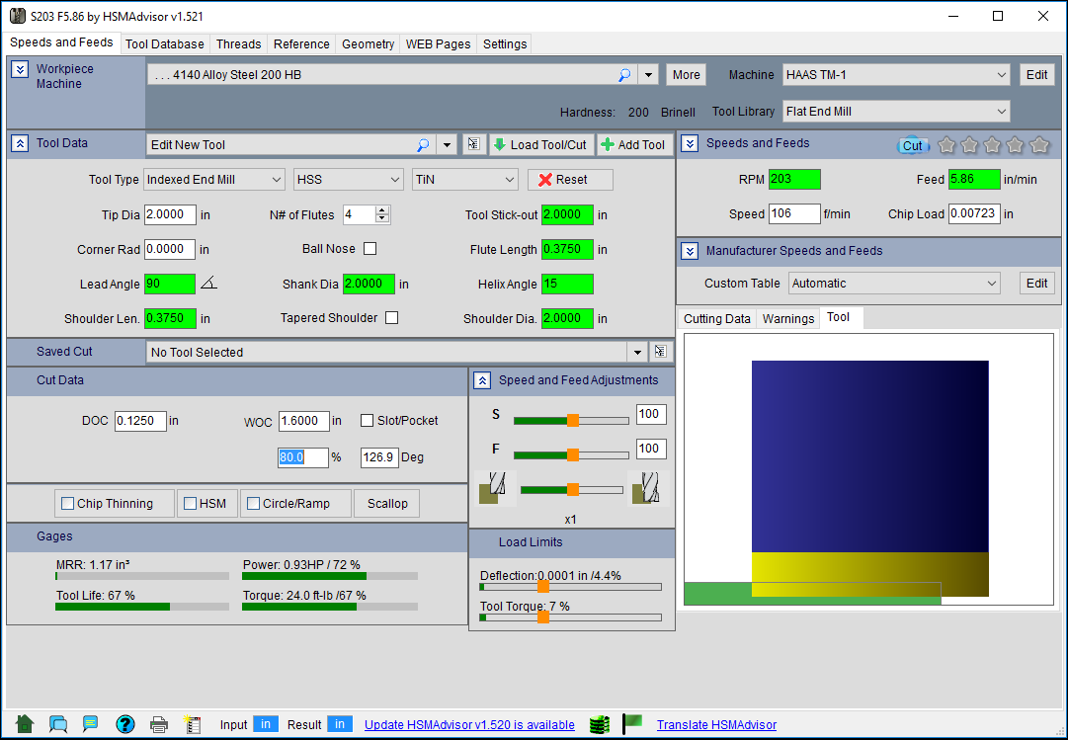Check the Slot/Pocket option
Viewport: 1068px width, 740px height.
pyautogui.click(x=368, y=421)
